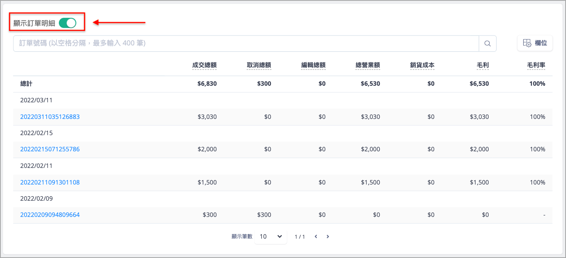The width and height of the screenshot is (566, 258).
Task: Go to next page arrow
Action: 328,237
